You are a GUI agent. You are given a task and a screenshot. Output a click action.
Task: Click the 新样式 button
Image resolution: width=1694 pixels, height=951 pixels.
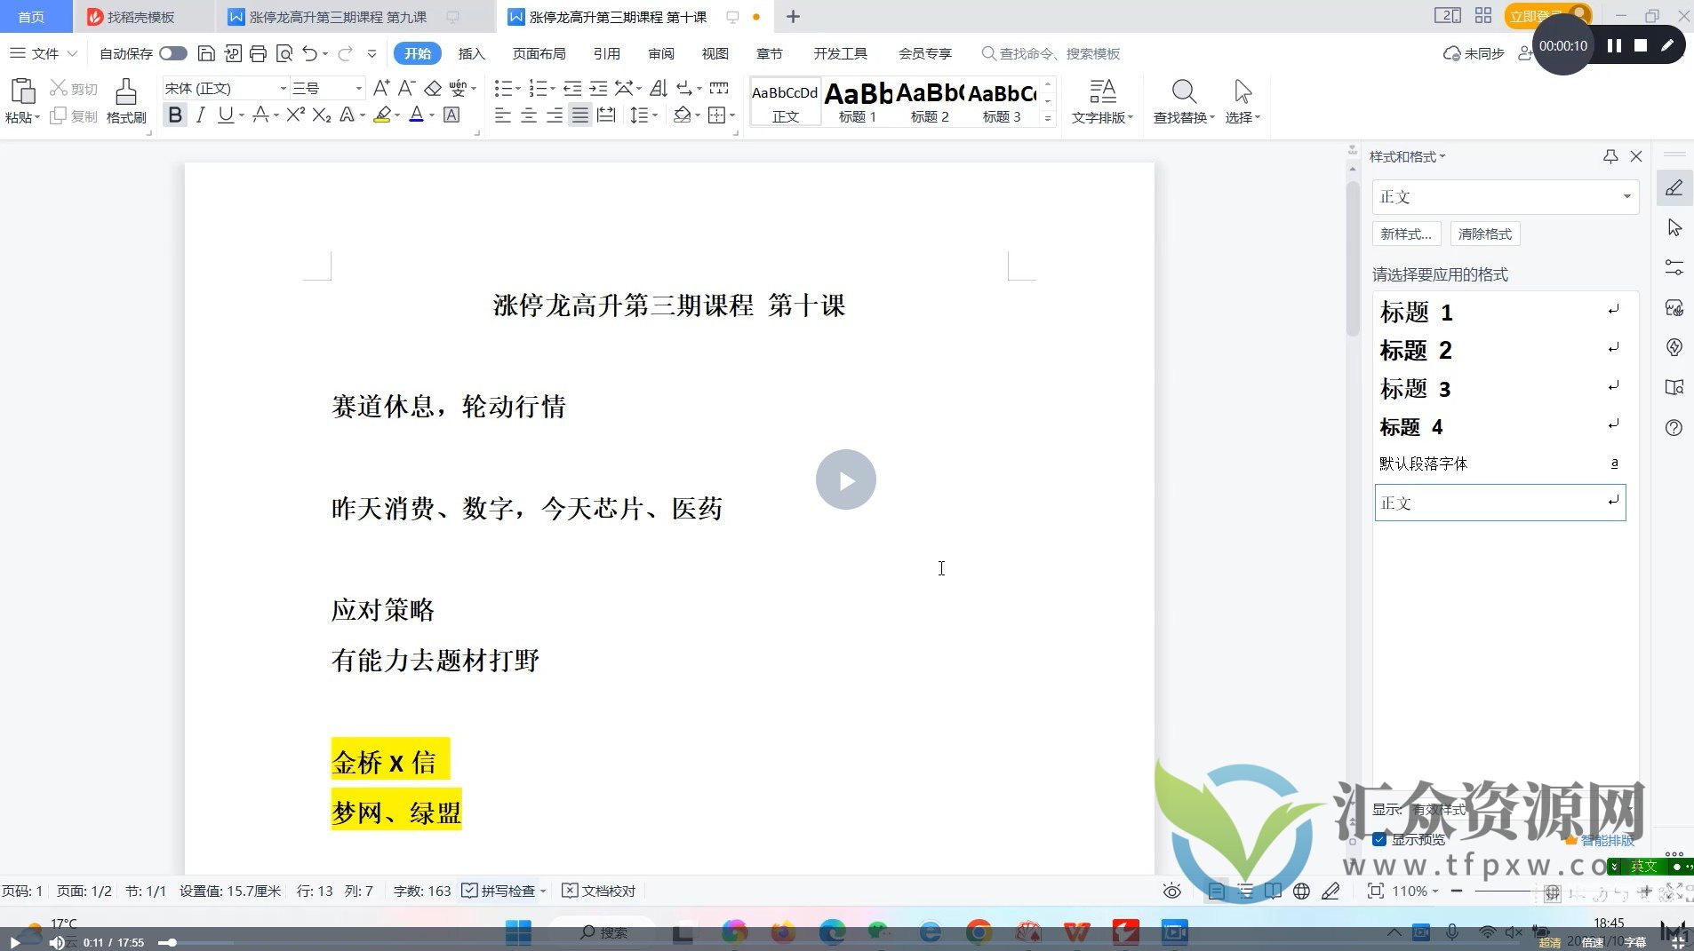pos(1406,234)
